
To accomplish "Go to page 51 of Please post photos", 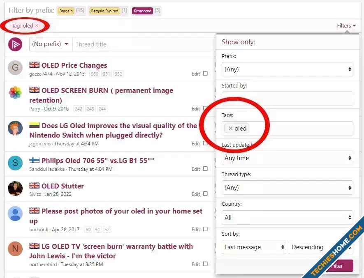I will (x=97, y=230).
